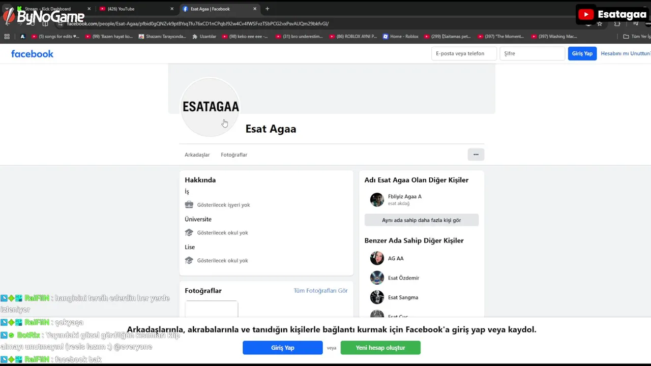Screen dimensions: 651x366
Task: Focus the E-posta veya telefon field
Action: tap(464, 53)
